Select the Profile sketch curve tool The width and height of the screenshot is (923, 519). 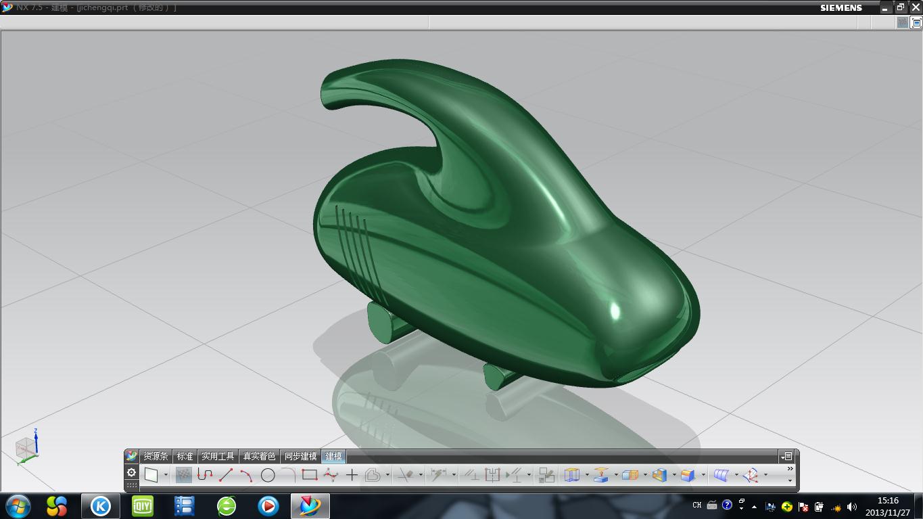point(205,475)
